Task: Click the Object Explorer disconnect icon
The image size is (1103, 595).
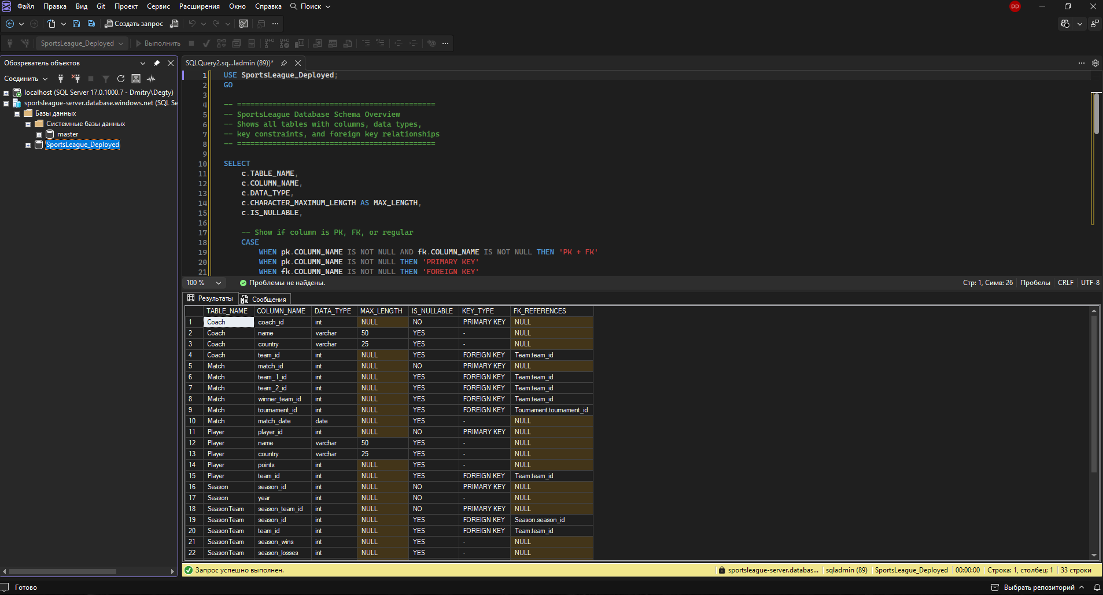Action: tap(76, 79)
